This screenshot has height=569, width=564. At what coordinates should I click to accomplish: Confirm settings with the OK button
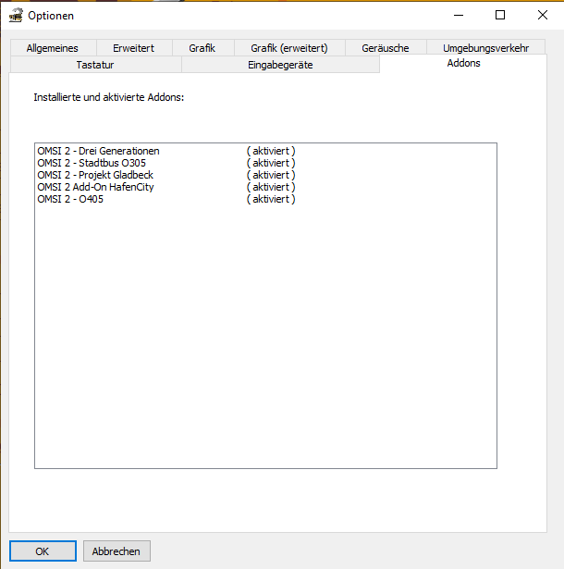click(x=43, y=550)
